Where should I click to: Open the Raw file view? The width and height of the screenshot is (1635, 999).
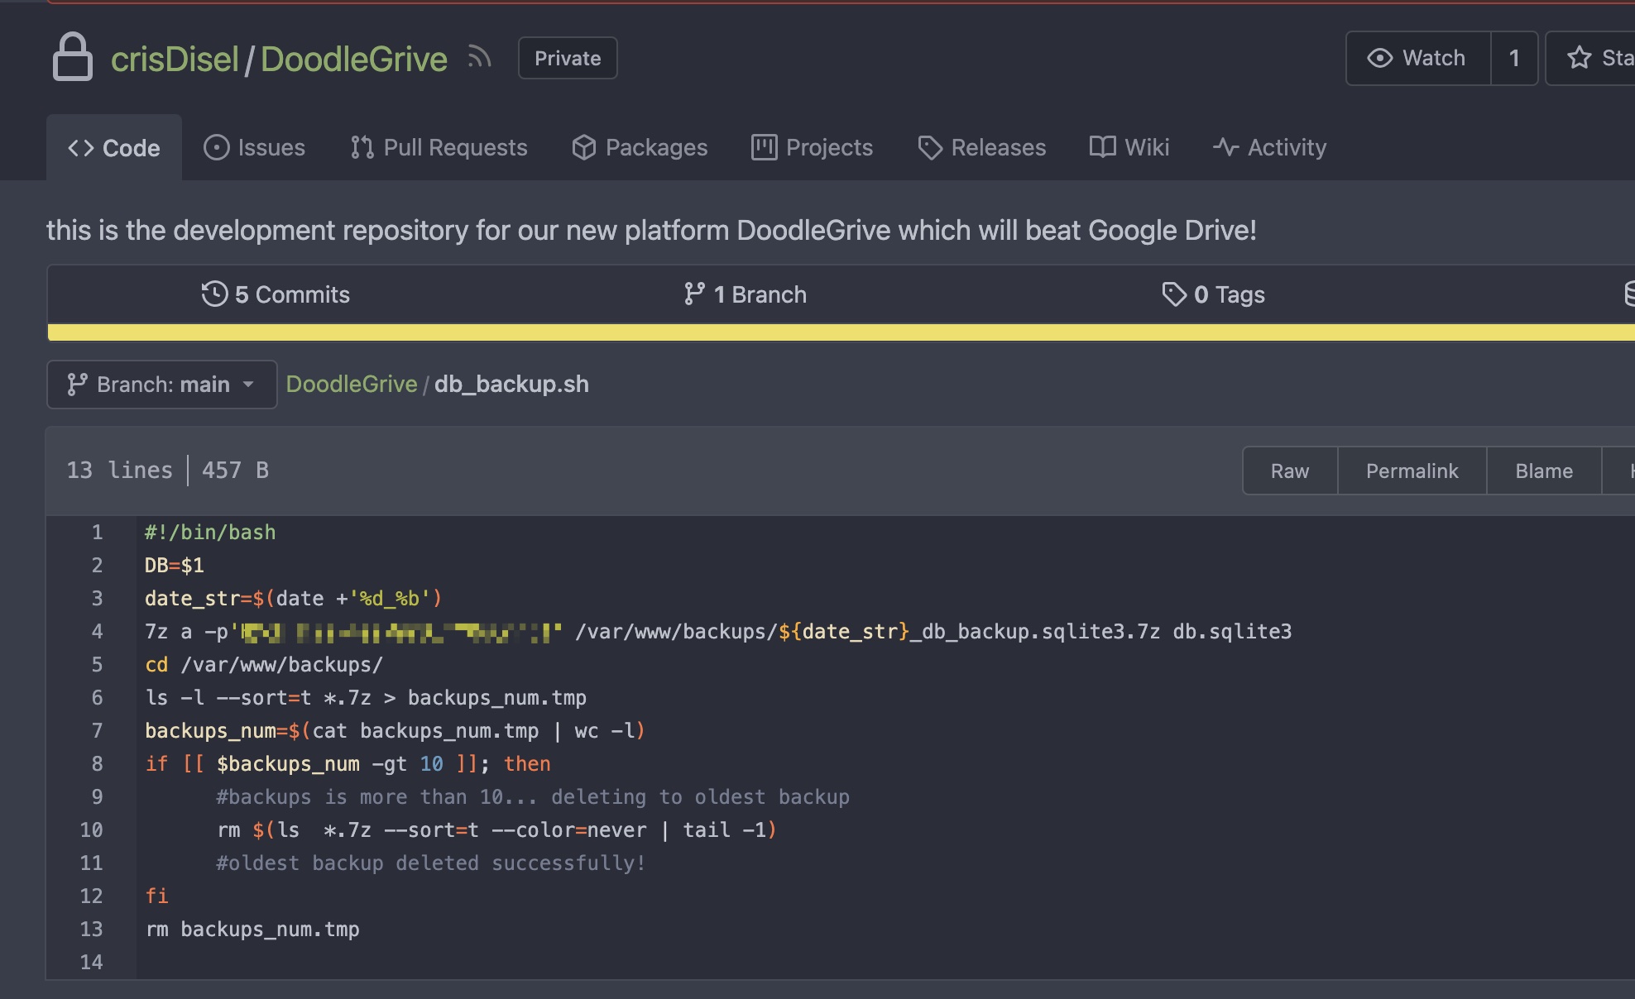(x=1289, y=471)
